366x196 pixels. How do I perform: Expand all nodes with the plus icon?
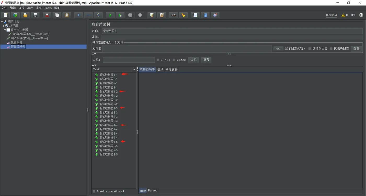[x=78, y=15]
